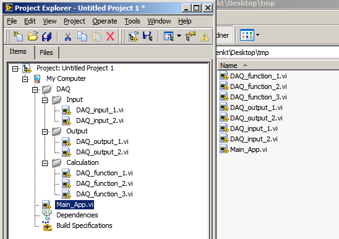Click the Dependencies network icon
Image resolution: width=339 pixels, height=239 pixels.
pyautogui.click(x=47, y=215)
